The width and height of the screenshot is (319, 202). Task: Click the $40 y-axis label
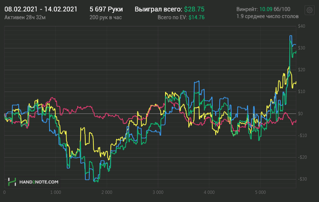[x=301, y=26]
